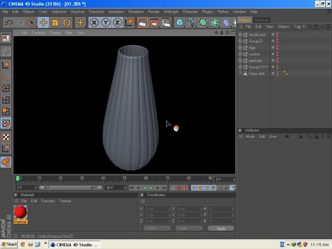Toggle the Y axis lock
This screenshot has width=332, height=249.
[x=106, y=23]
